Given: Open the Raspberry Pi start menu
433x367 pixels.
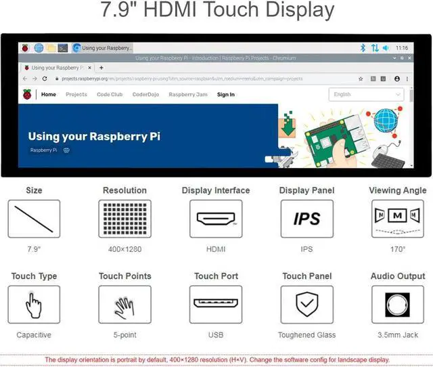Looking at the screenshot, I should pos(26,48).
